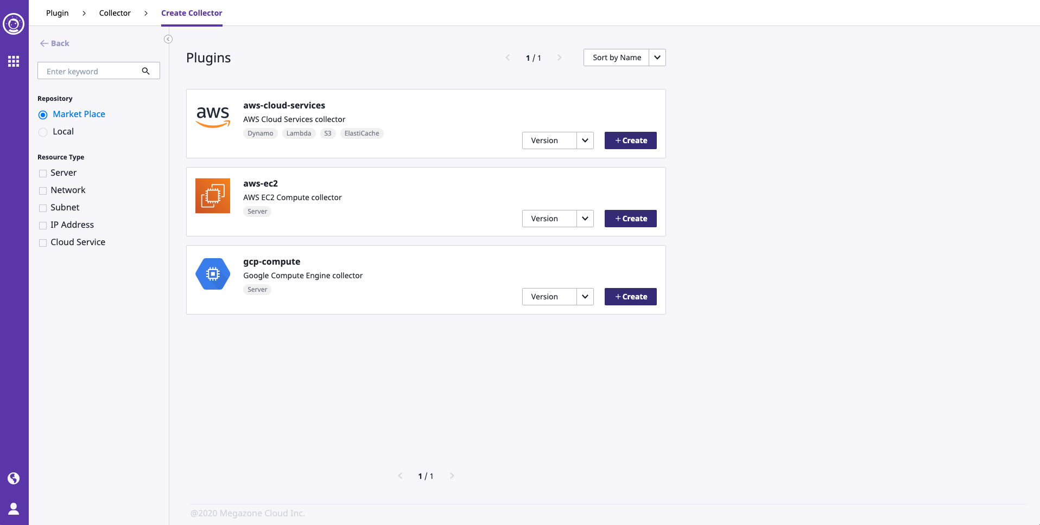This screenshot has width=1040, height=525.
Task: Click the Server tag under aws-ec2
Action: [257, 212]
